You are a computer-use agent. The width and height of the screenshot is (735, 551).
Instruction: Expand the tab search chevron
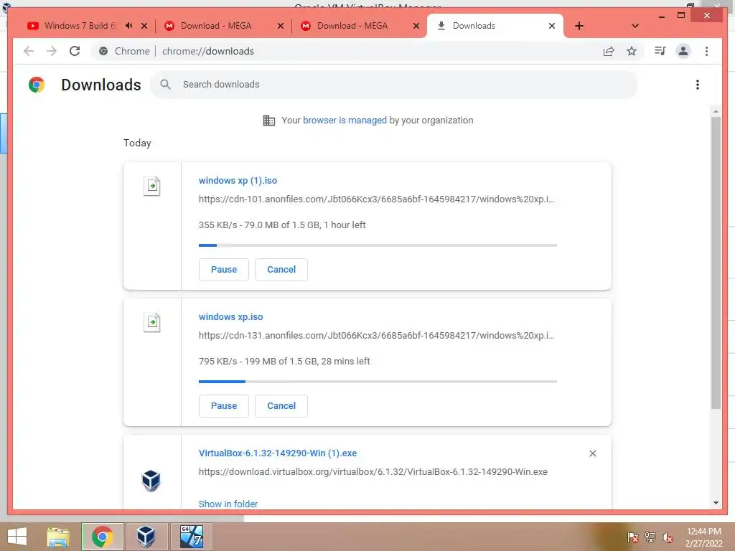pos(635,26)
